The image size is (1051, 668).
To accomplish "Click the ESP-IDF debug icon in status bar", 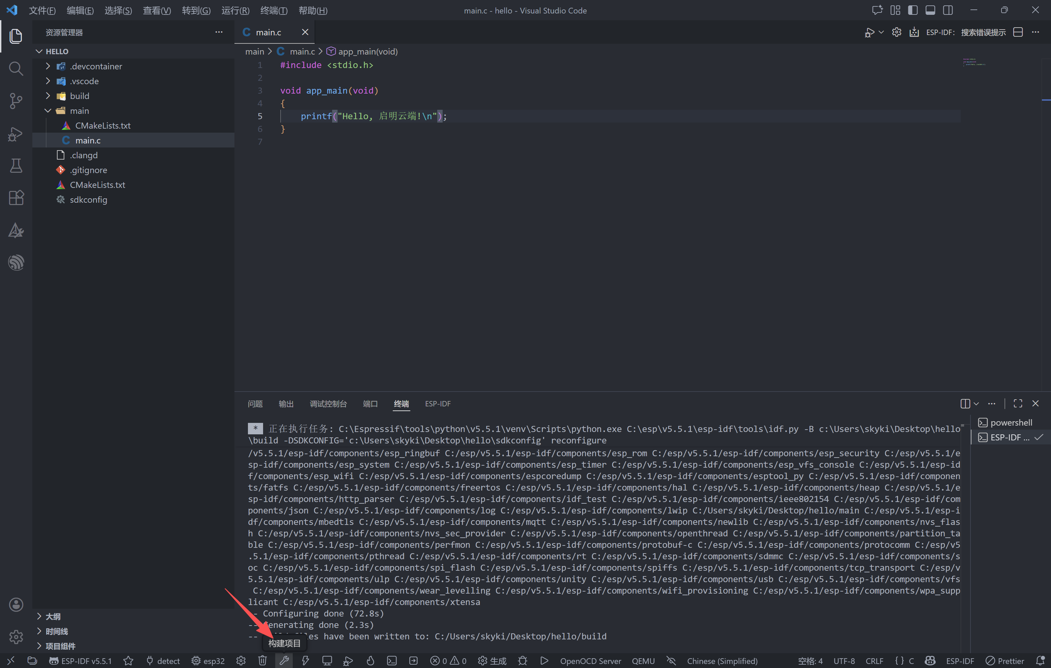I will [348, 661].
